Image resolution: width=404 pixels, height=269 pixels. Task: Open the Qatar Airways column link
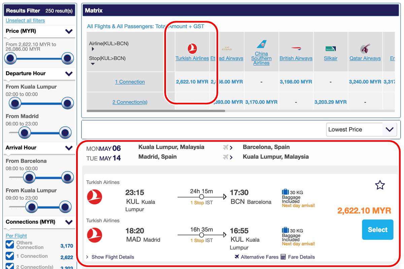click(365, 58)
